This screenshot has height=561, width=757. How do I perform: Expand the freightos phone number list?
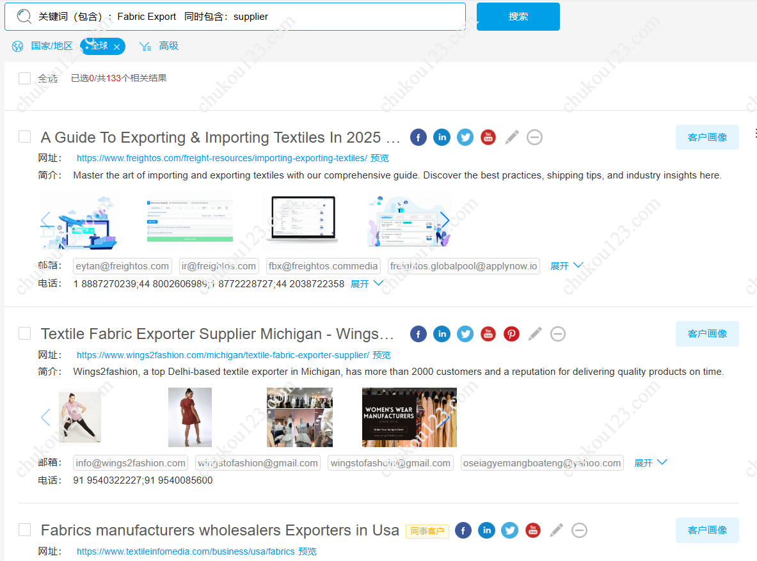point(367,284)
